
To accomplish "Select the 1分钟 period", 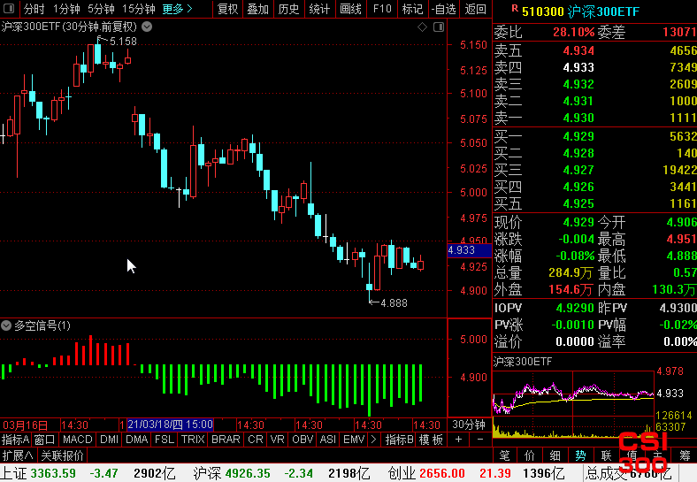I will tap(66, 9).
